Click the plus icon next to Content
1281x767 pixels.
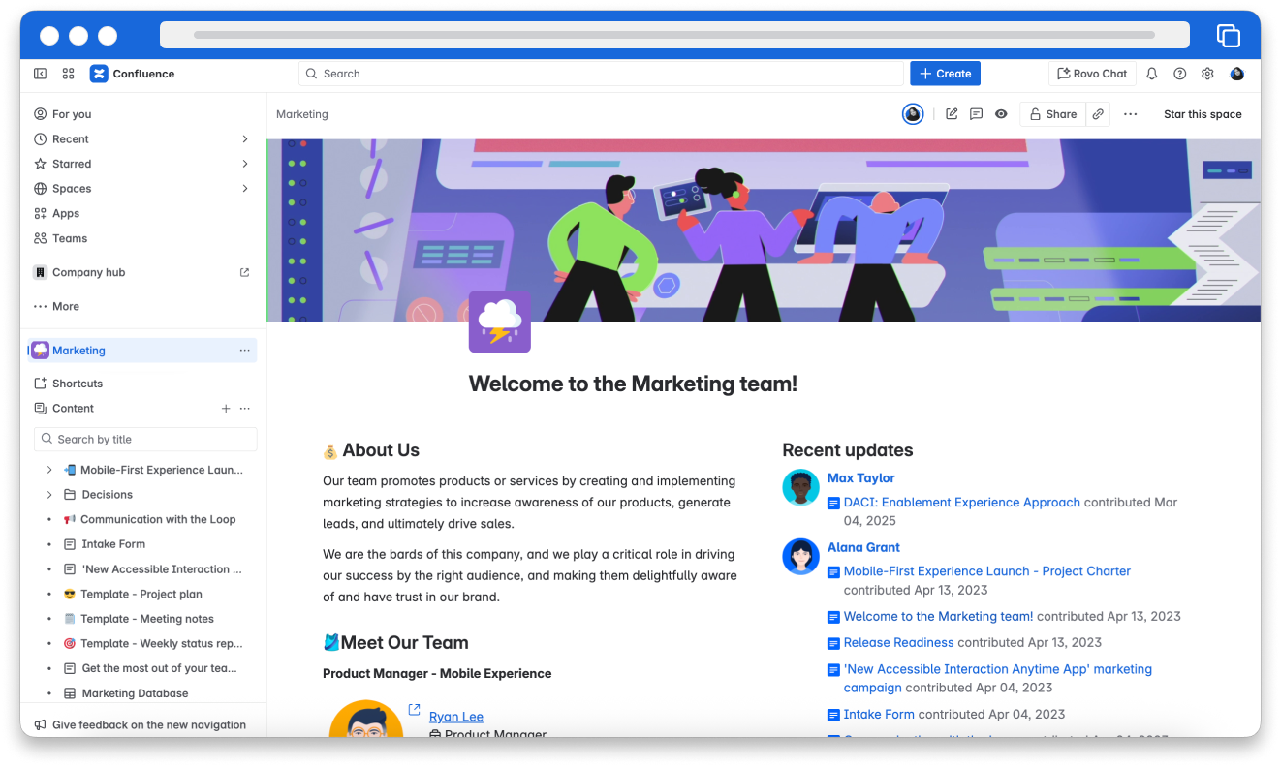coord(226,409)
